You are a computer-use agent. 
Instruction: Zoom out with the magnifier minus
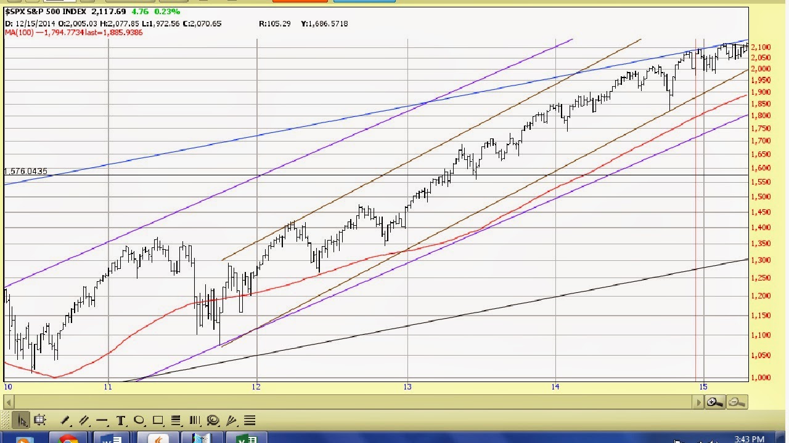pyautogui.click(x=736, y=402)
